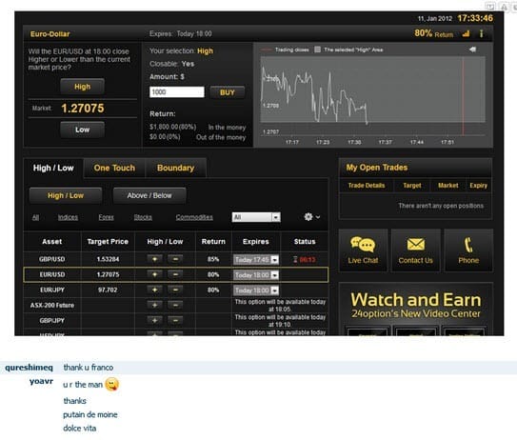Image resolution: width=517 pixels, height=440 pixels.
Task: Click the red trading-closes marker on chart
Action: (463, 95)
